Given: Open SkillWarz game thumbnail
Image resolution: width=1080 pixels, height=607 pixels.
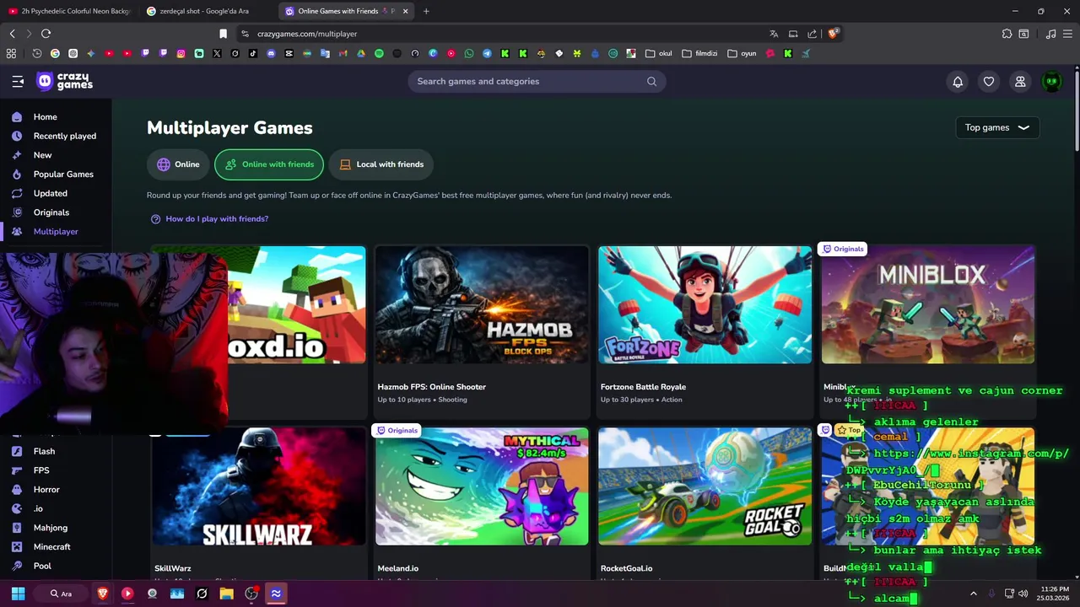Looking at the screenshot, I should tap(259, 486).
